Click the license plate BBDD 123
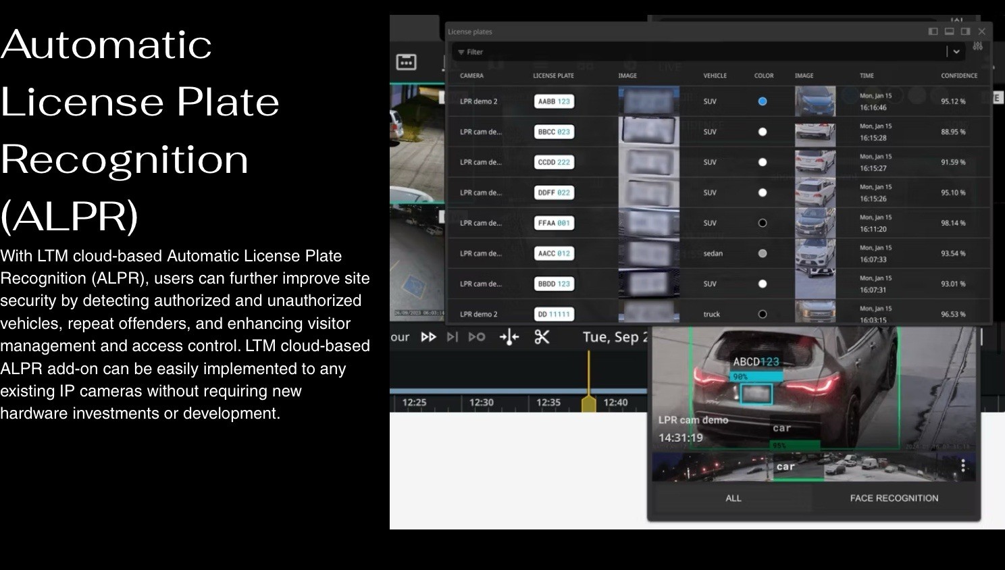 tap(554, 284)
